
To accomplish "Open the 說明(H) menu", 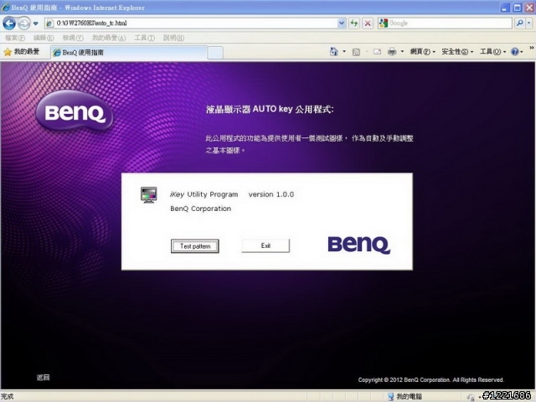I will [x=173, y=38].
